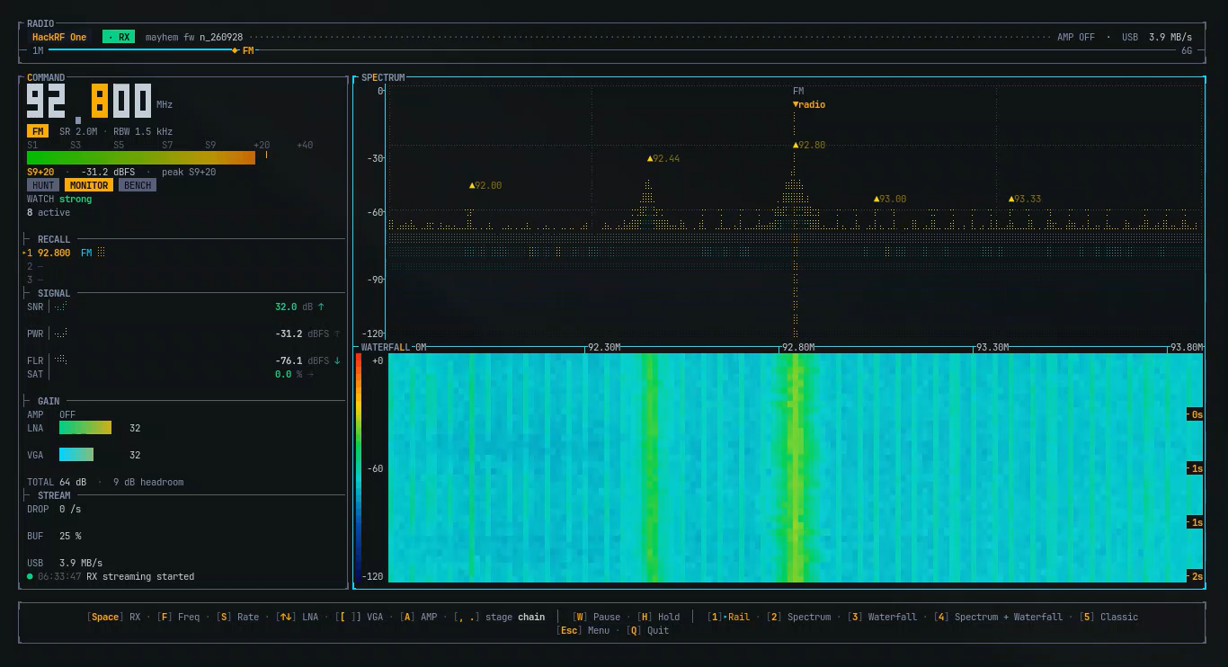The width and height of the screenshot is (1228, 667).
Task: Select the ▲92.80 center peak marker
Action: coord(809,145)
